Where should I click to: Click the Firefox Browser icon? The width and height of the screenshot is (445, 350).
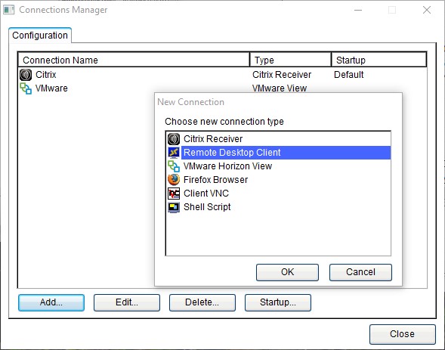click(x=174, y=180)
